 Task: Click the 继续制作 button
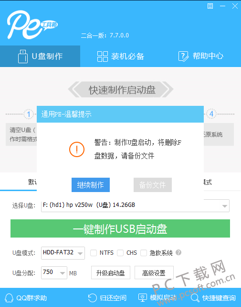tap(91, 185)
